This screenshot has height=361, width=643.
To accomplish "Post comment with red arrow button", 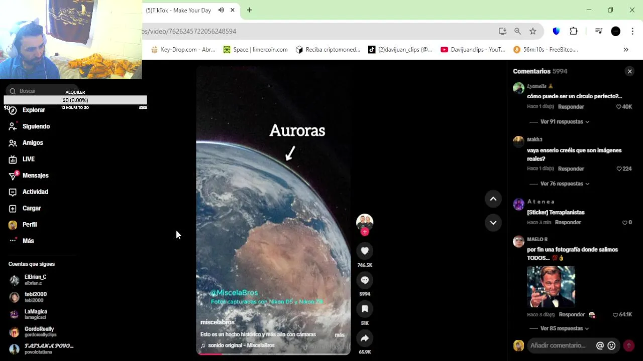I will point(628,345).
